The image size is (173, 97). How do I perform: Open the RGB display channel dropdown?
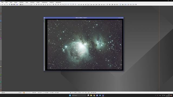coord(26,5)
